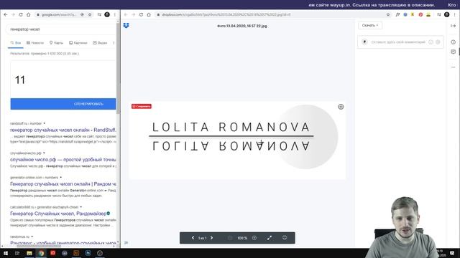Expand calculator888.ru result options arrow

81,207
